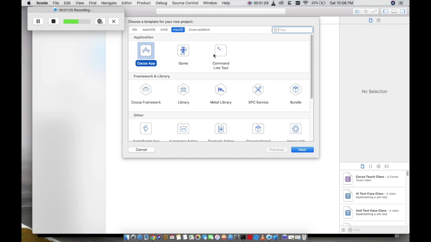Open the File menu
The image size is (431, 242).
pos(56,3)
